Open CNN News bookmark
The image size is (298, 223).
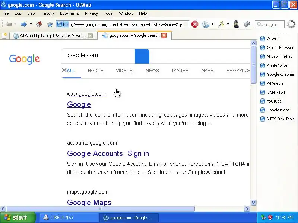[x=273, y=92]
